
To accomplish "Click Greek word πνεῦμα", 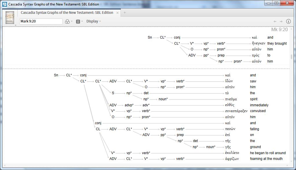I will click(x=231, y=99).
